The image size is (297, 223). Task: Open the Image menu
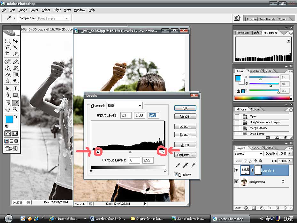23,10
